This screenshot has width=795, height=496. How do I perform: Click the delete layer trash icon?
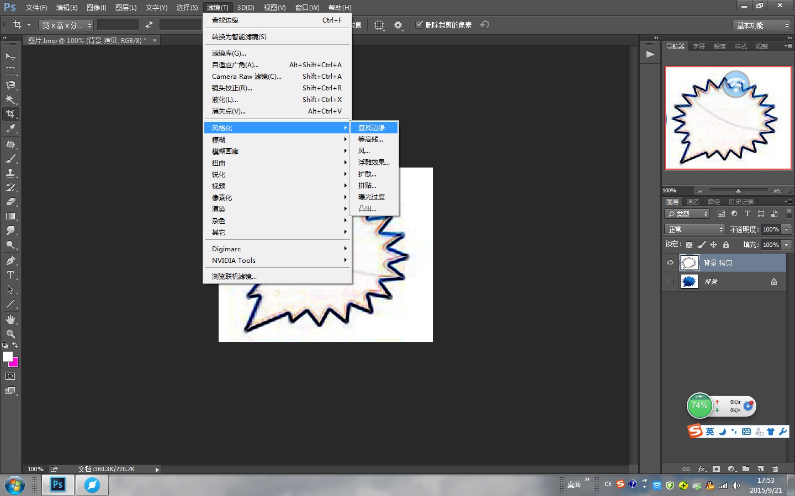pyautogui.click(x=775, y=469)
